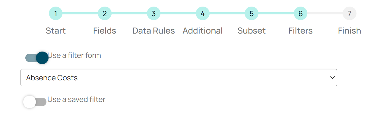The width and height of the screenshot is (373, 116).
Task: Go to step 1 circle
Action: (x=55, y=13)
